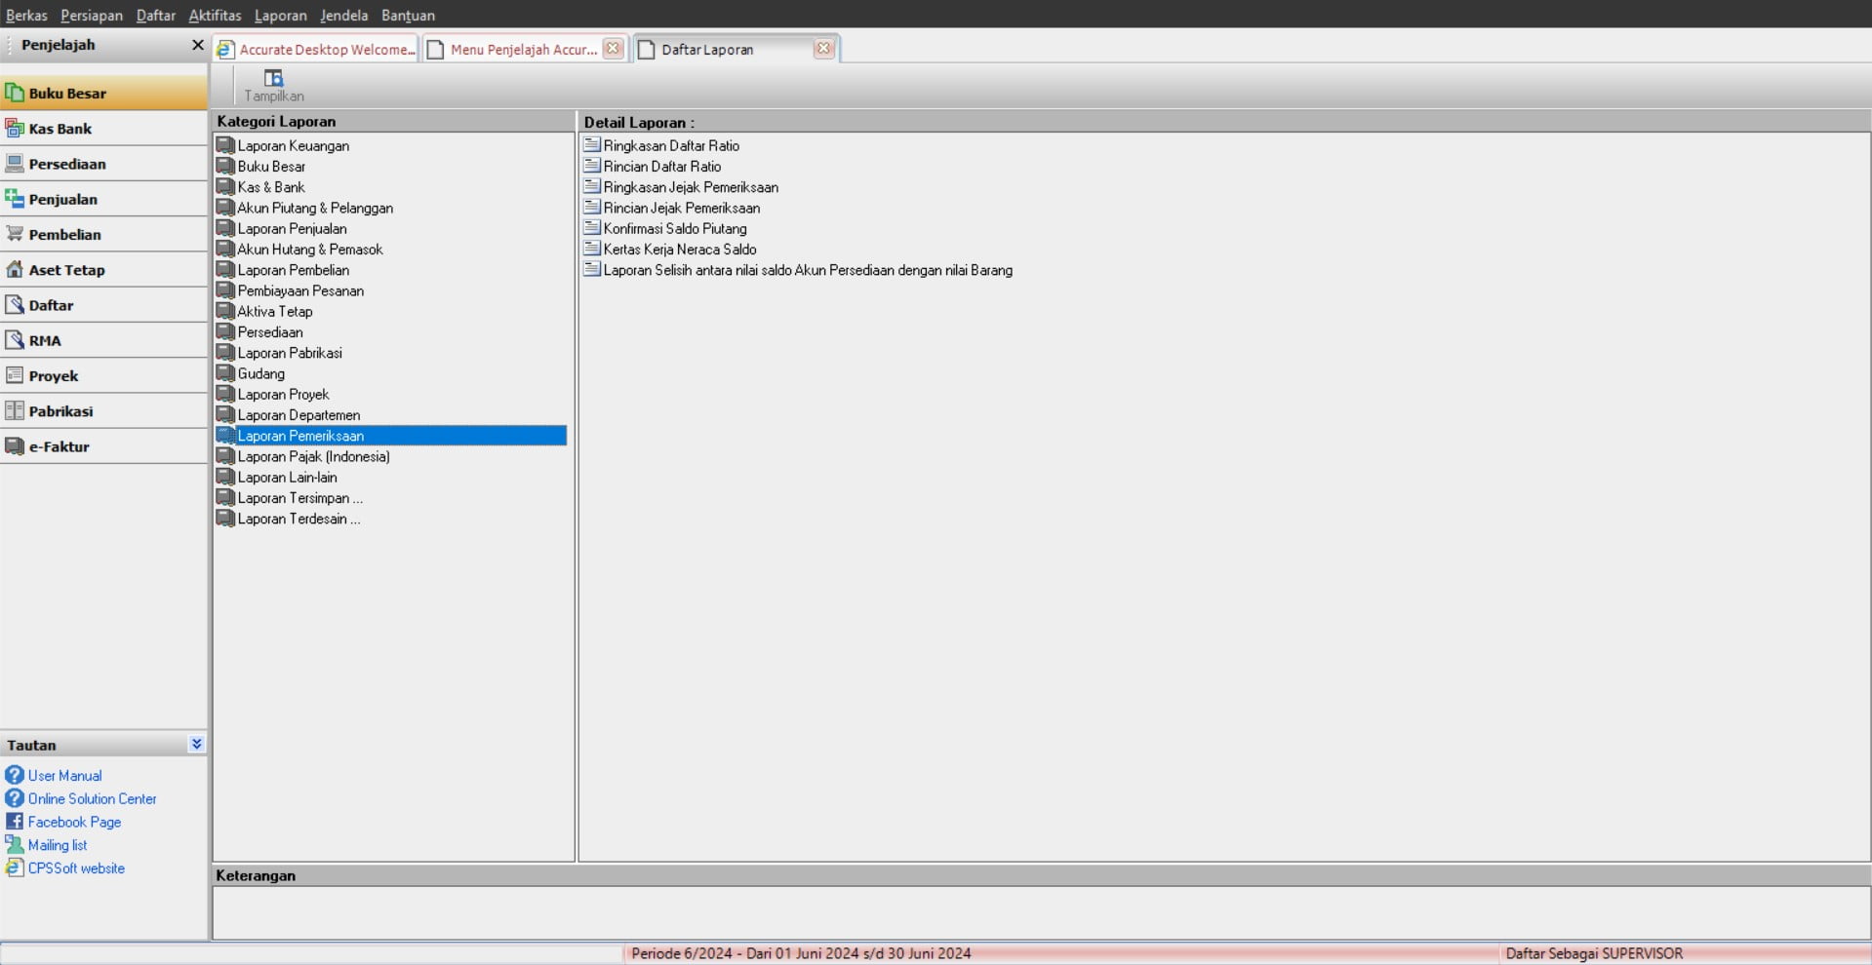Close the Daftar Laporan tab

tap(823, 49)
